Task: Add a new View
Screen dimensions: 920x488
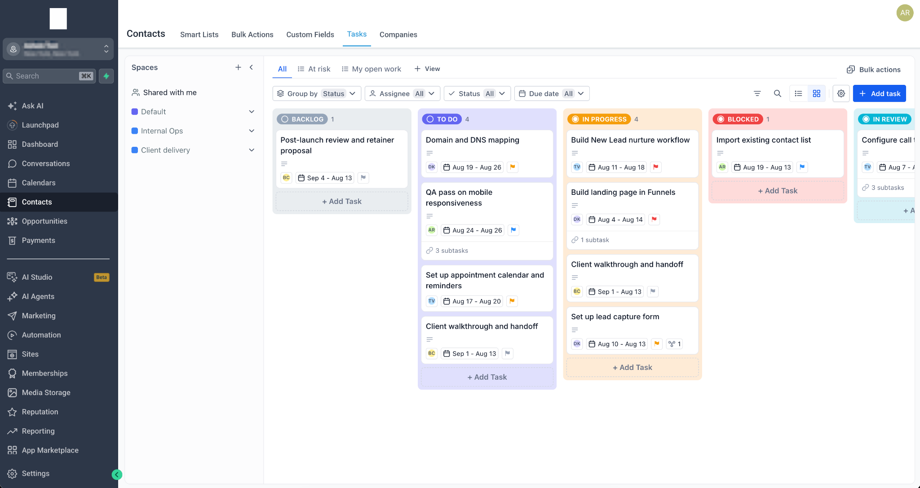Action: coord(427,69)
